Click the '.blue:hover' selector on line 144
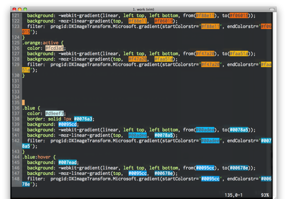Screen dimensions: 287x199 coord(37,157)
